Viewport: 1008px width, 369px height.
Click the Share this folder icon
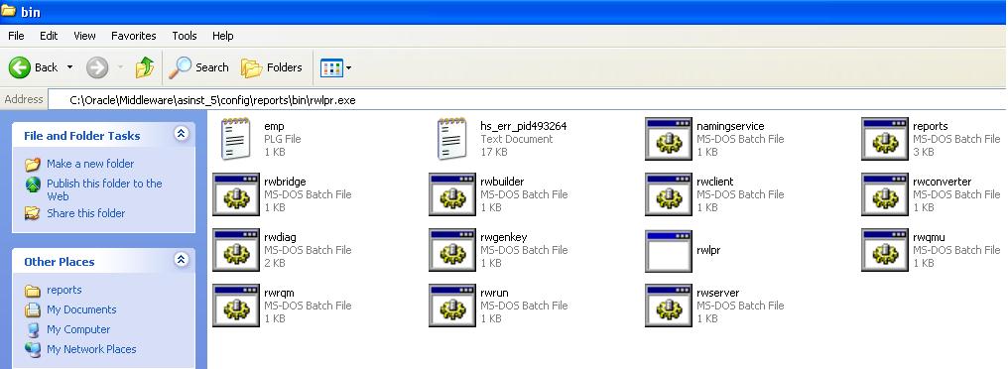tap(33, 213)
